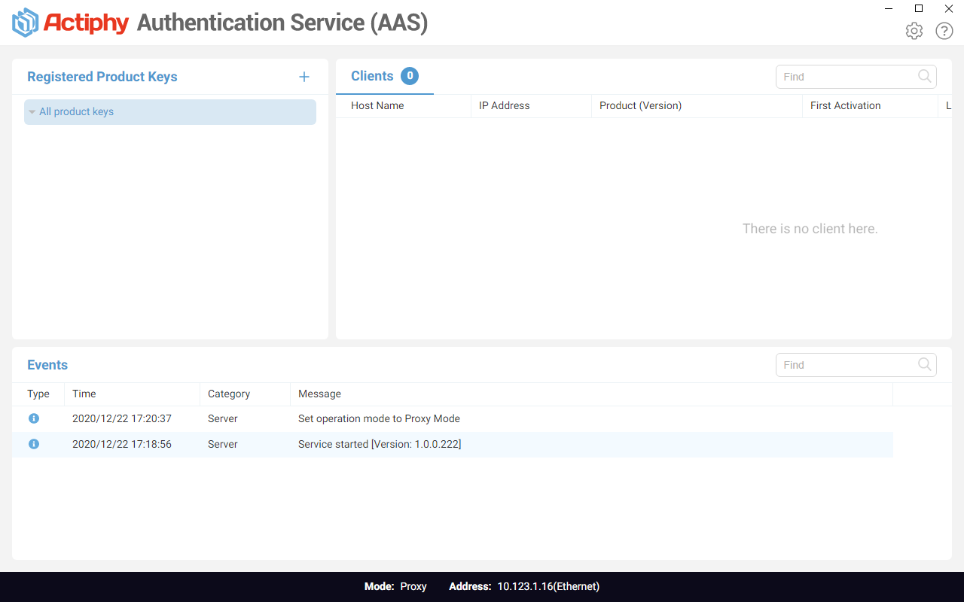964x602 pixels.
Task: Minimize the AAS window
Action: click(889, 8)
